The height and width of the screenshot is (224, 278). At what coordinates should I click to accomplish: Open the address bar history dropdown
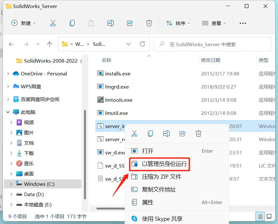pyautogui.click(x=129, y=44)
